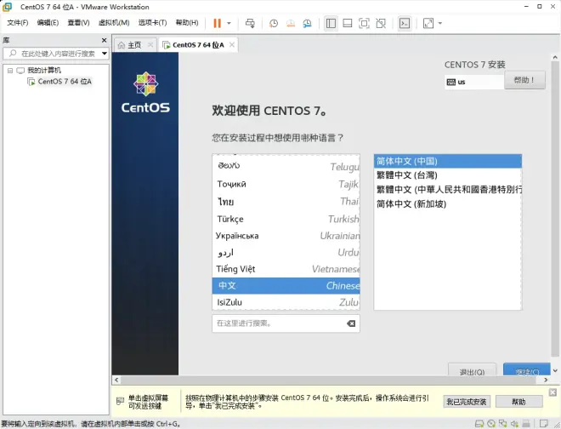The image size is (561, 429).
Task: Close the CentOS 7 64 位A tab
Action: tap(232, 45)
